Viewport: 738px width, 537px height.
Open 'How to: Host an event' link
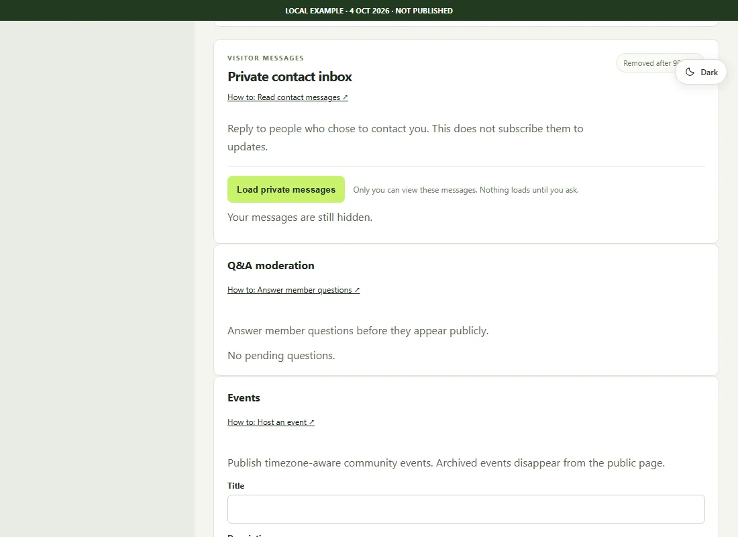[x=270, y=422]
